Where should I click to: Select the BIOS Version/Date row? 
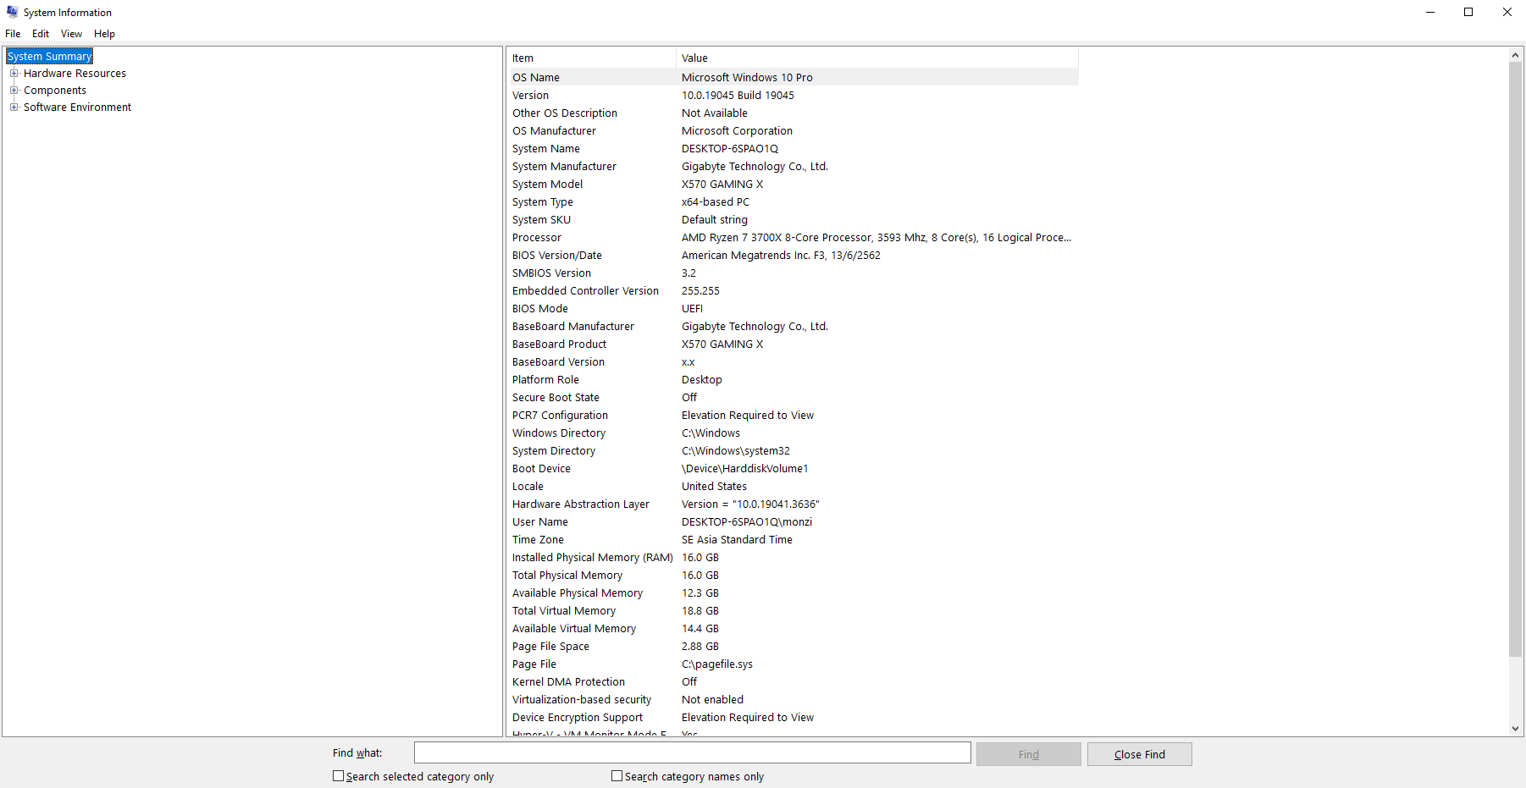tap(793, 256)
